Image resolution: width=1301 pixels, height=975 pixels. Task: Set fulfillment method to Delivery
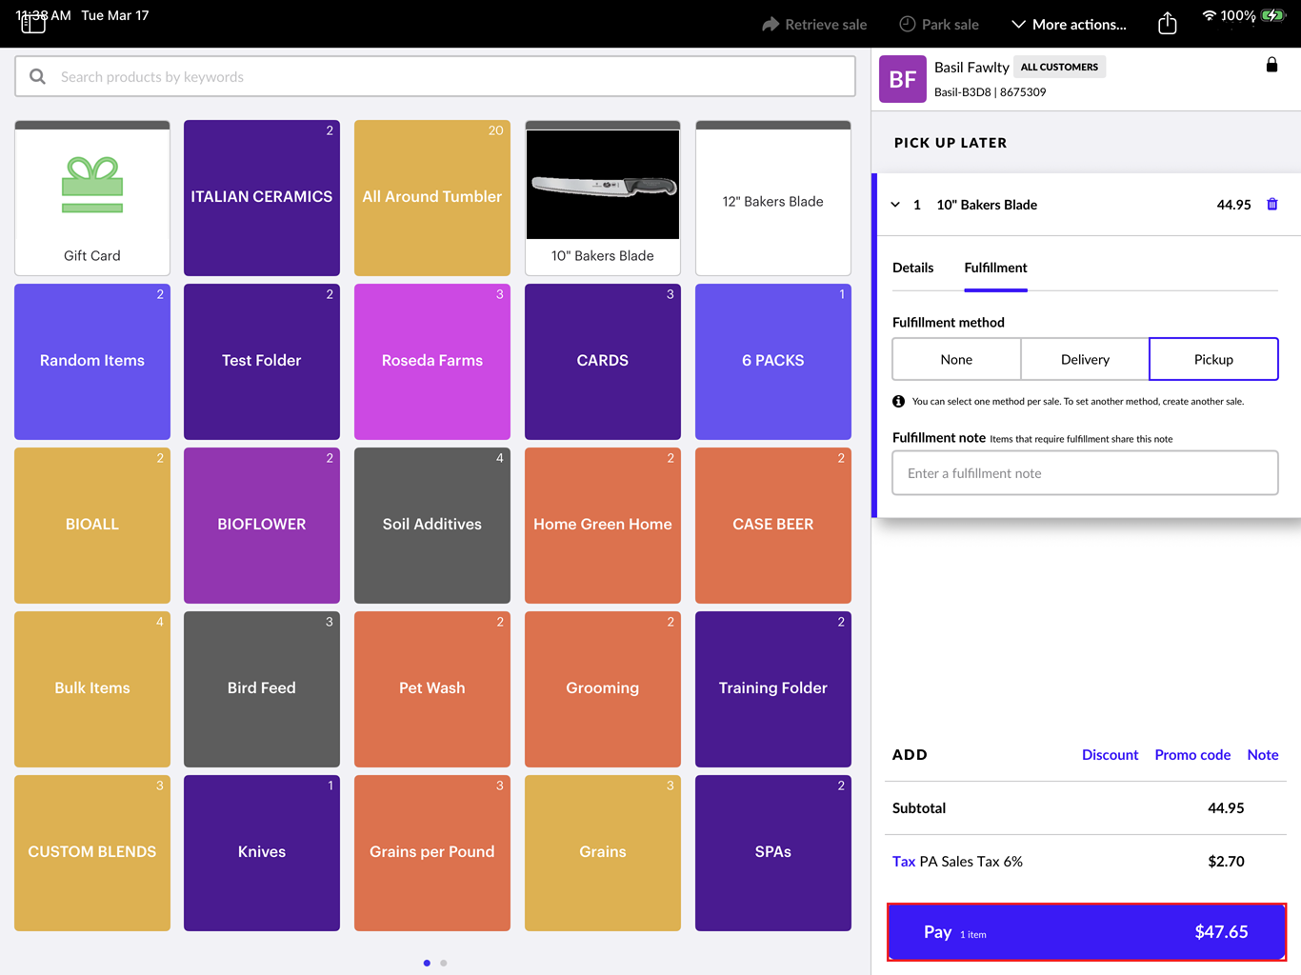point(1085,359)
